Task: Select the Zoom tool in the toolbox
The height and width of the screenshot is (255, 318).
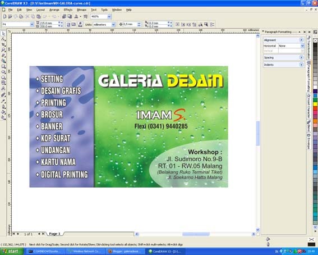Action: pyautogui.click(x=3, y=50)
